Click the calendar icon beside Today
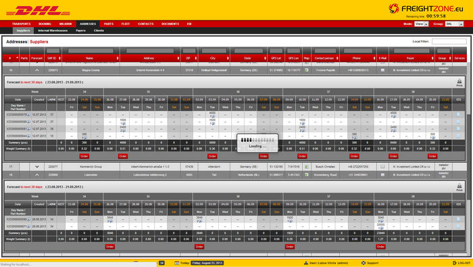 pos(177,263)
